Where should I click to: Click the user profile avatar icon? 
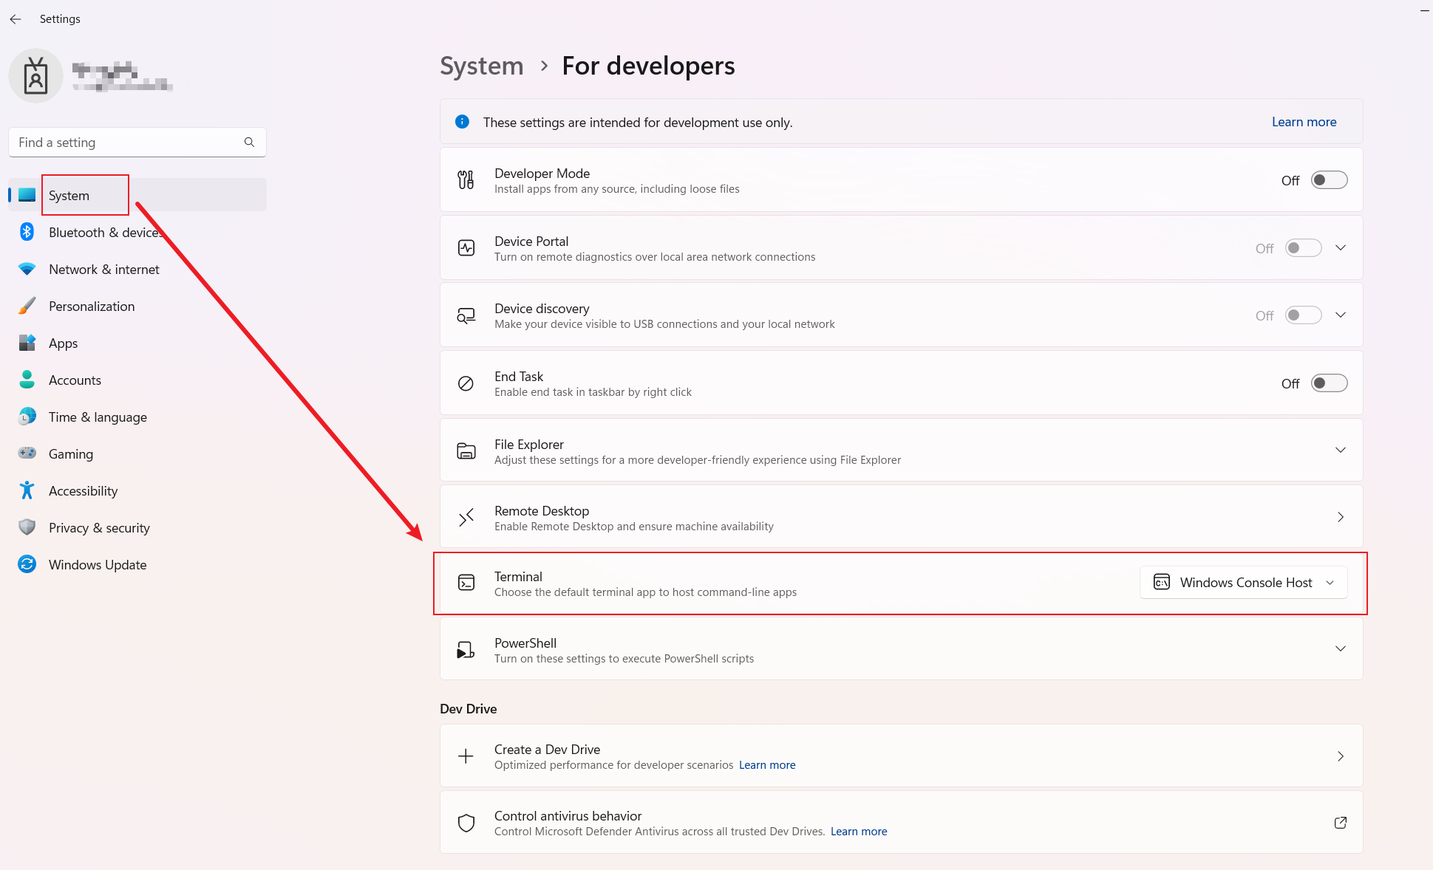(35, 76)
